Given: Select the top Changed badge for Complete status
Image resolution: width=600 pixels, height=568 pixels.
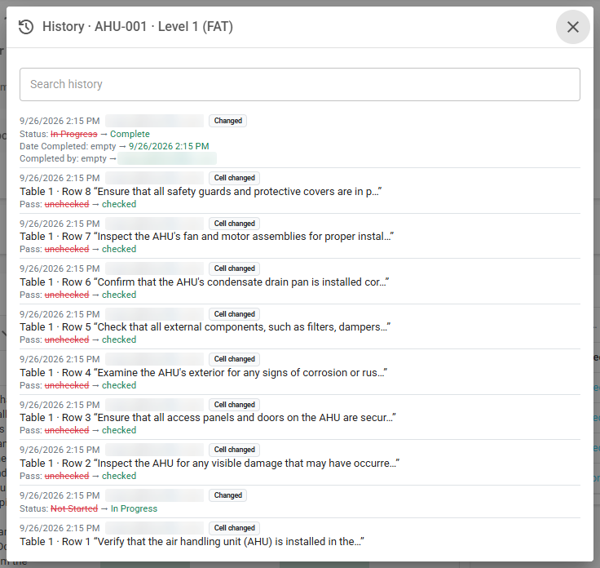Looking at the screenshot, I should pos(227,121).
